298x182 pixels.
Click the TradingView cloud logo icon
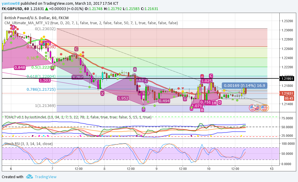30,176
